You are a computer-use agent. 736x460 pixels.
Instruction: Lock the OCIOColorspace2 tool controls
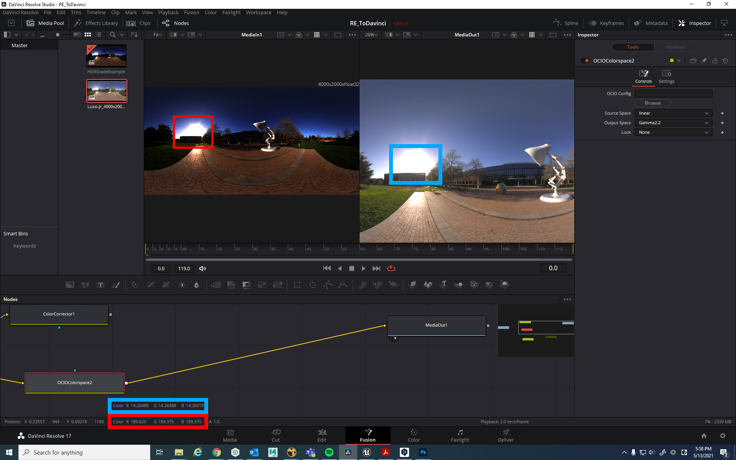(715, 61)
